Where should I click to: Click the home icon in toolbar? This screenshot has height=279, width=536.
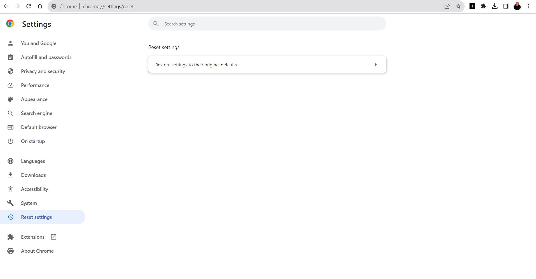click(40, 6)
